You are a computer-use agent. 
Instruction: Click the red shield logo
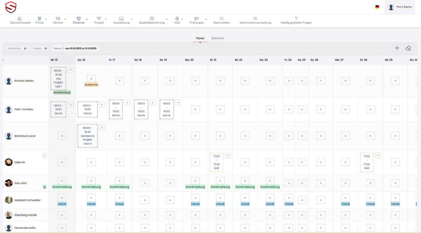tap(11, 7)
